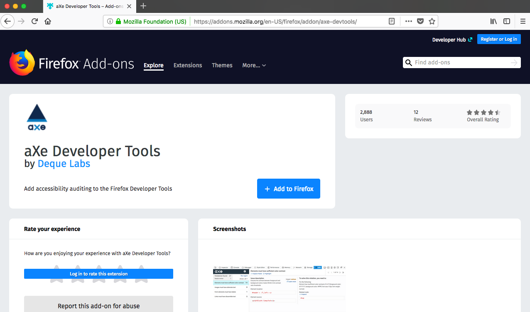The width and height of the screenshot is (530, 312).
Task: Submit search with the arrow icon
Action: [x=514, y=63]
